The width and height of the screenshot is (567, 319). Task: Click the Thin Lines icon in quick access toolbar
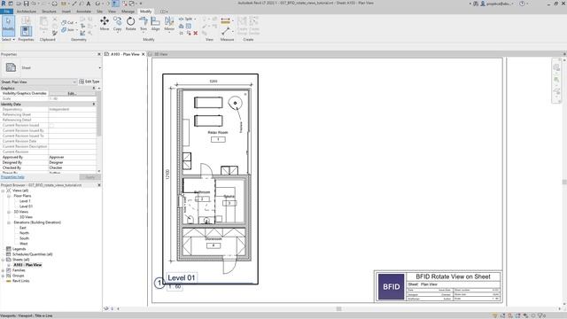click(115, 4)
